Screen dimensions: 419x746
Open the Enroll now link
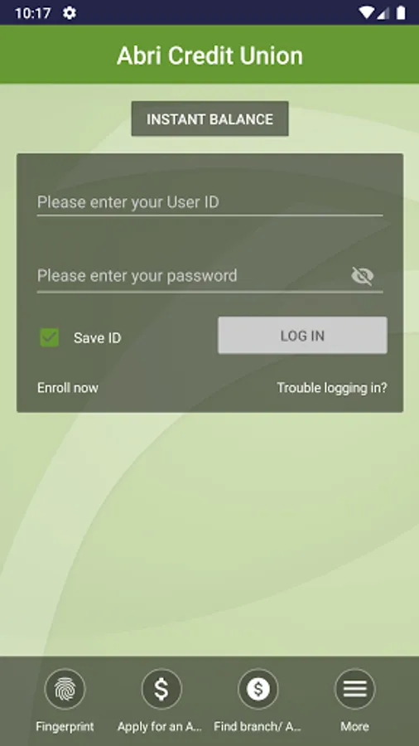(x=68, y=388)
